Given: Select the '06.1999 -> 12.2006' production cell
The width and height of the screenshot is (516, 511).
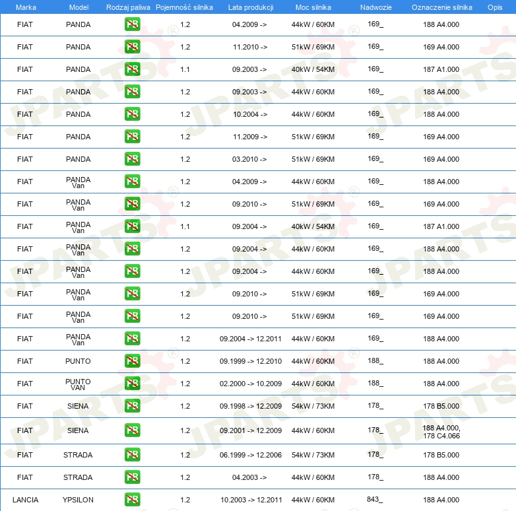Looking at the screenshot, I should 251,455.
